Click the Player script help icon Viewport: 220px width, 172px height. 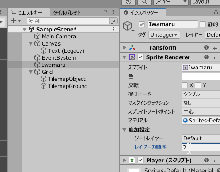206,160
